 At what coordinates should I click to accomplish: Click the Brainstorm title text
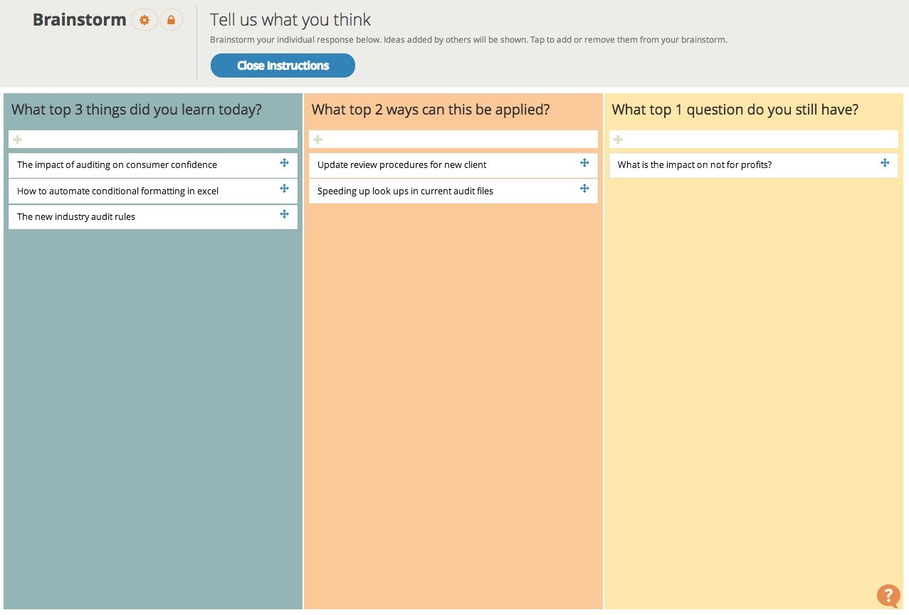coord(80,20)
